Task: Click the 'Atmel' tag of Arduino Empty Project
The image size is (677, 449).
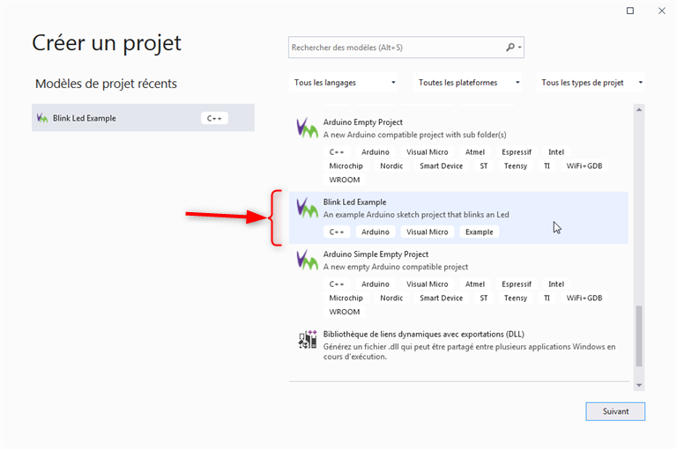Action: [475, 151]
